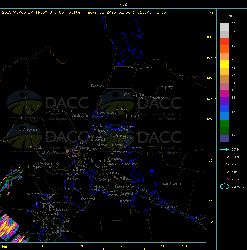Click the 'Ramblon' label near map top

click(x=97, y=86)
